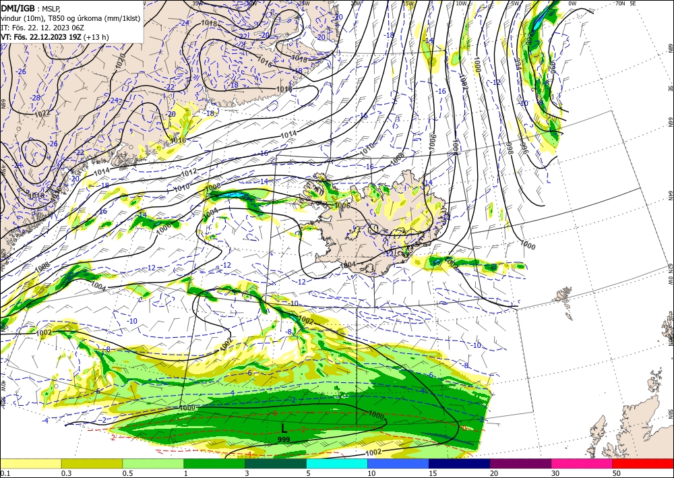
Task: Click the '999' central pressure label
Action: click(284, 440)
